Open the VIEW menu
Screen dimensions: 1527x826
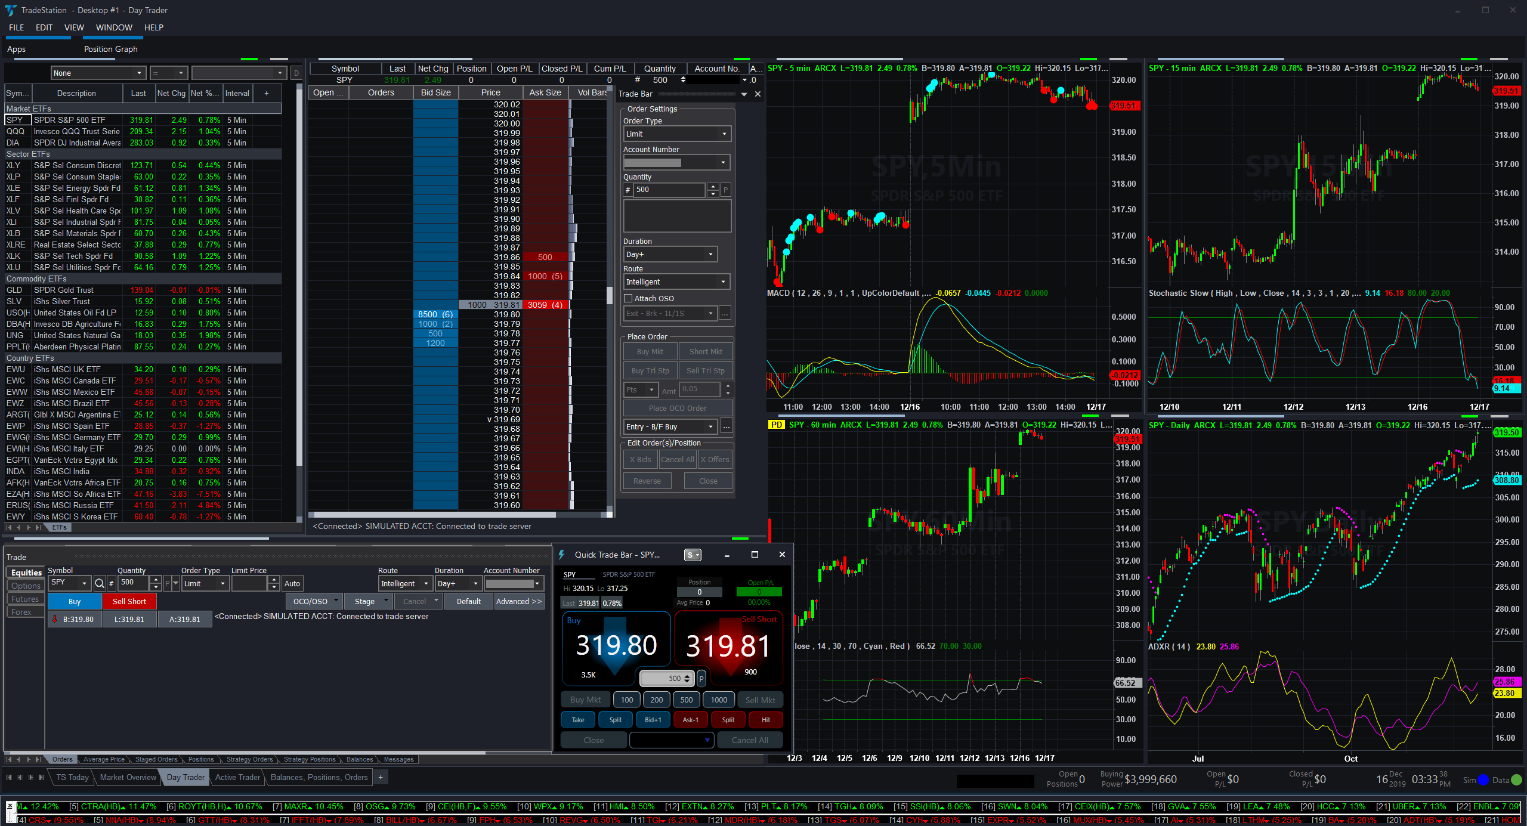click(x=74, y=27)
